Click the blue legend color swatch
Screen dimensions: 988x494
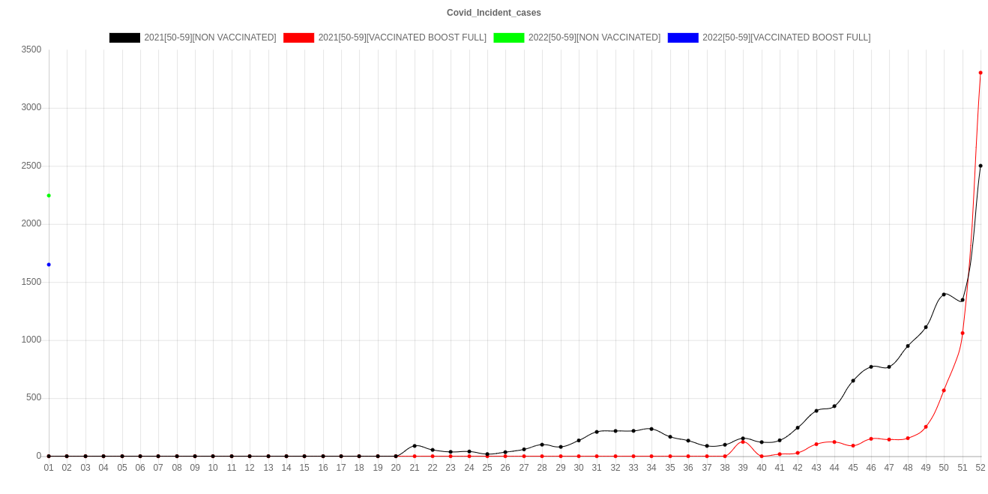[x=682, y=37]
